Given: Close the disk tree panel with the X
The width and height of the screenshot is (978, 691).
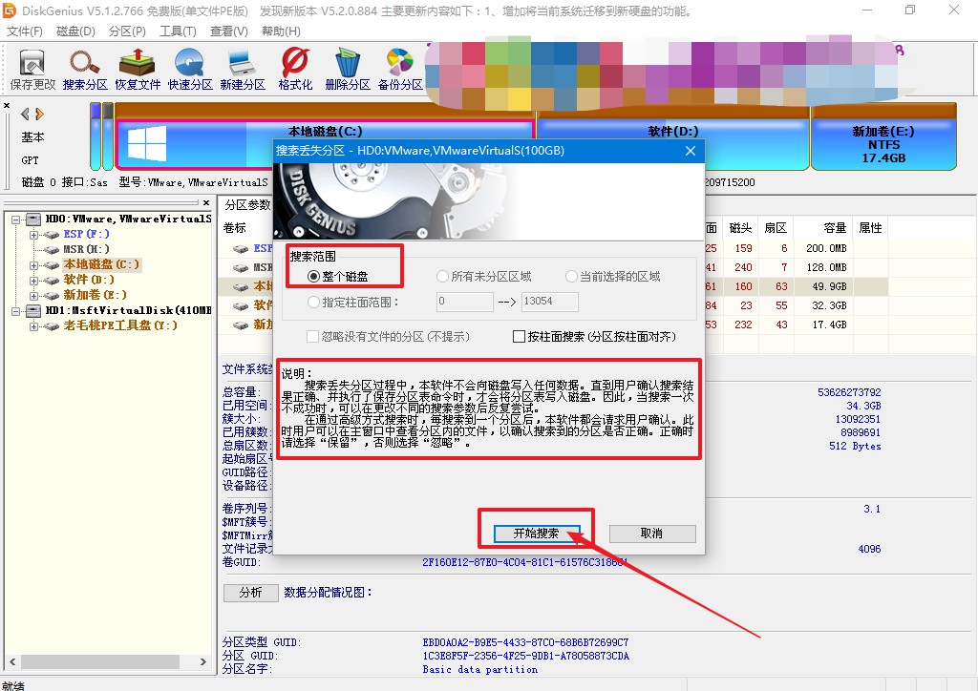Looking at the screenshot, I should [206, 202].
